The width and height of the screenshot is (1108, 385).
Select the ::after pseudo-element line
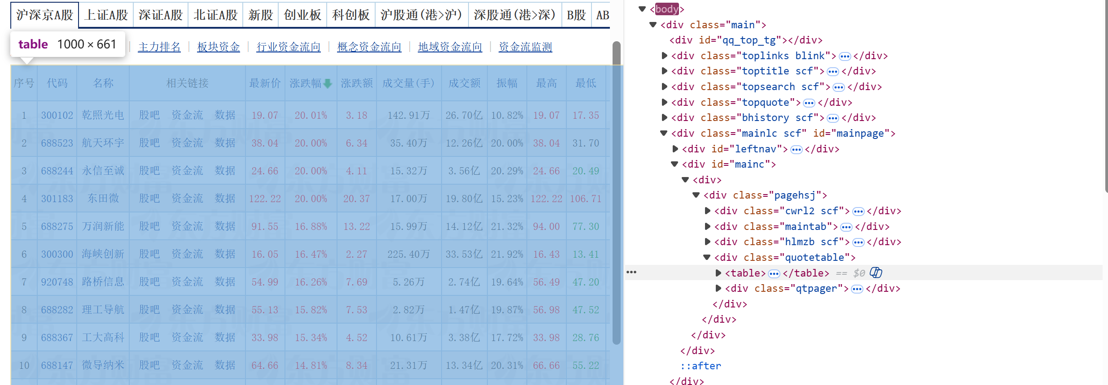(x=701, y=366)
